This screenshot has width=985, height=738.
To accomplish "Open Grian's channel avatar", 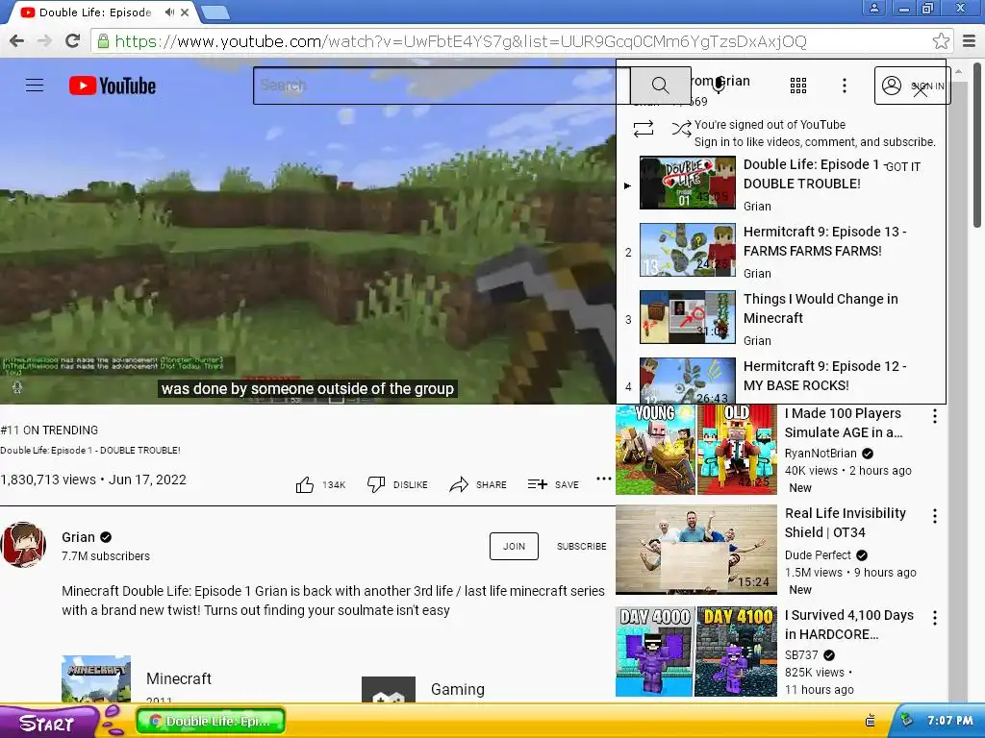I will [x=23, y=544].
